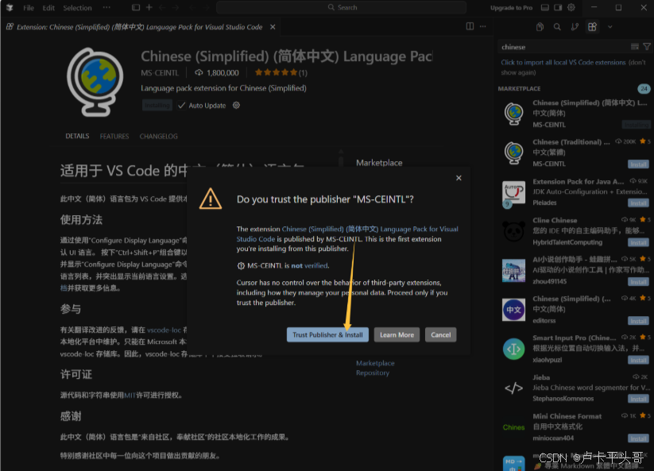Open the Source Control view icon
This screenshot has width=654, height=471.
pos(575,27)
